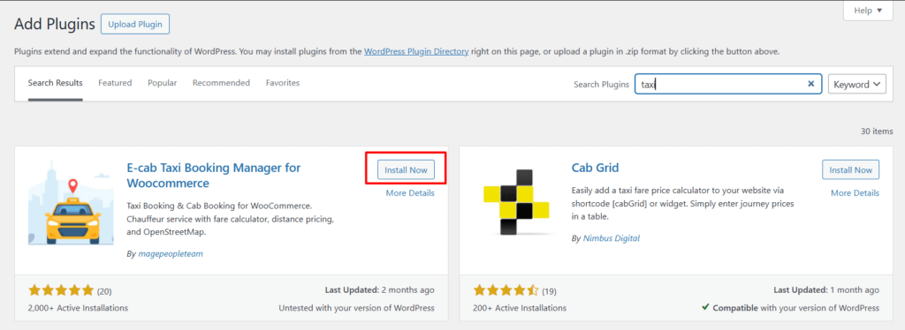Click '2,000+ Active Installations' text
The image size is (905, 330).
[x=78, y=308]
